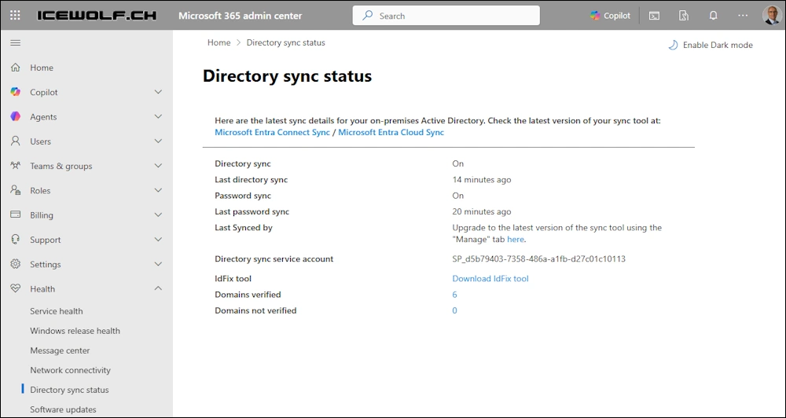Screen dimensions: 786x418
Task: Collapse the Health section chevron
Action: pos(158,289)
